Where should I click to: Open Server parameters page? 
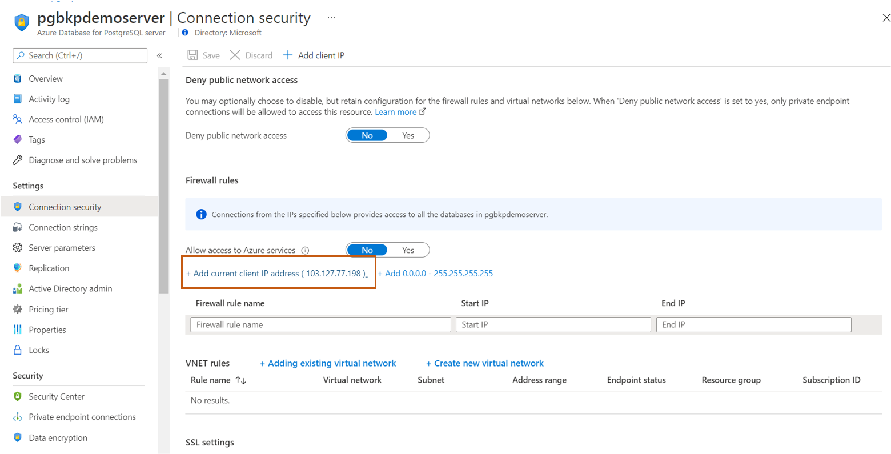[x=62, y=248]
